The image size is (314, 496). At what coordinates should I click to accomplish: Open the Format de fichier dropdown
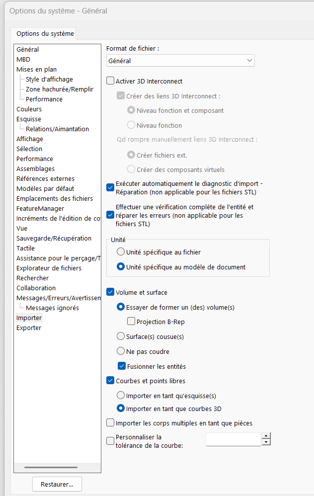coord(180,61)
